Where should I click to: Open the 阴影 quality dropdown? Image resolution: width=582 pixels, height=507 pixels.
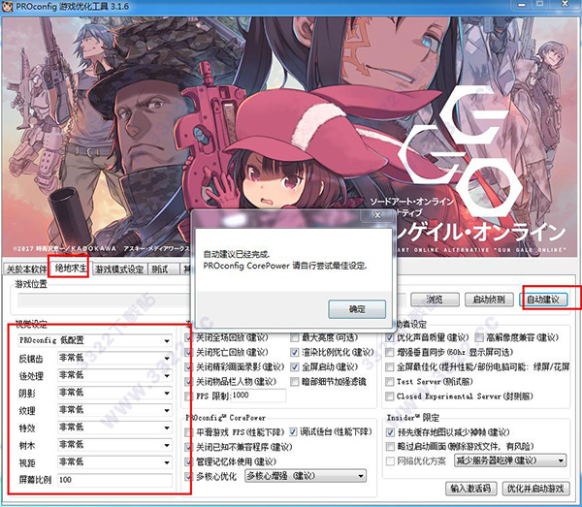(114, 393)
